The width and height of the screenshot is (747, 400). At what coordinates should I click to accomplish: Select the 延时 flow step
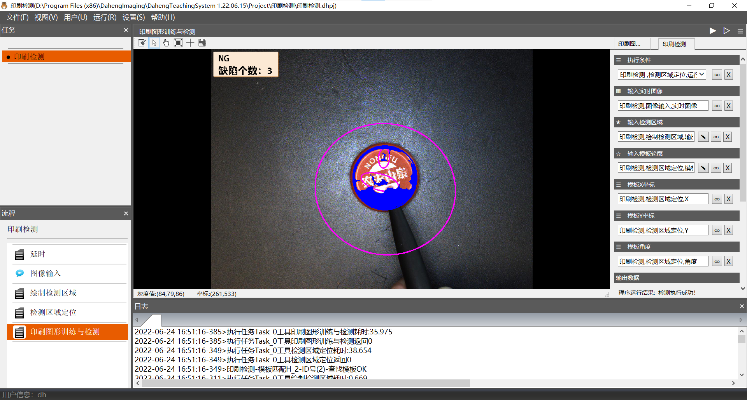[x=68, y=254]
